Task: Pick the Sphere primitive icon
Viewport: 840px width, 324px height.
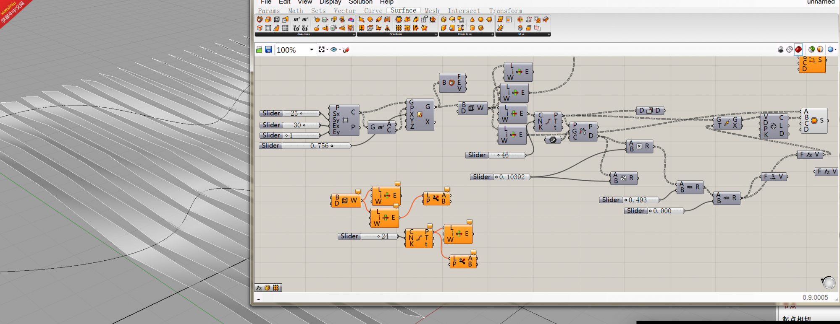Action: pos(480,19)
